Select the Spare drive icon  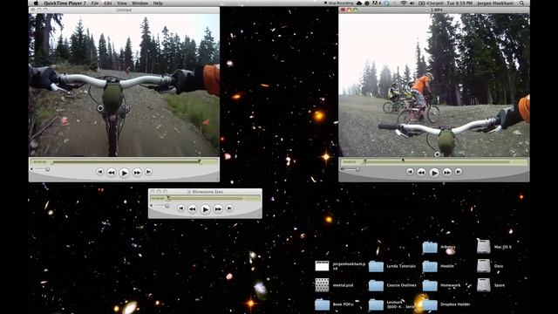point(484,285)
